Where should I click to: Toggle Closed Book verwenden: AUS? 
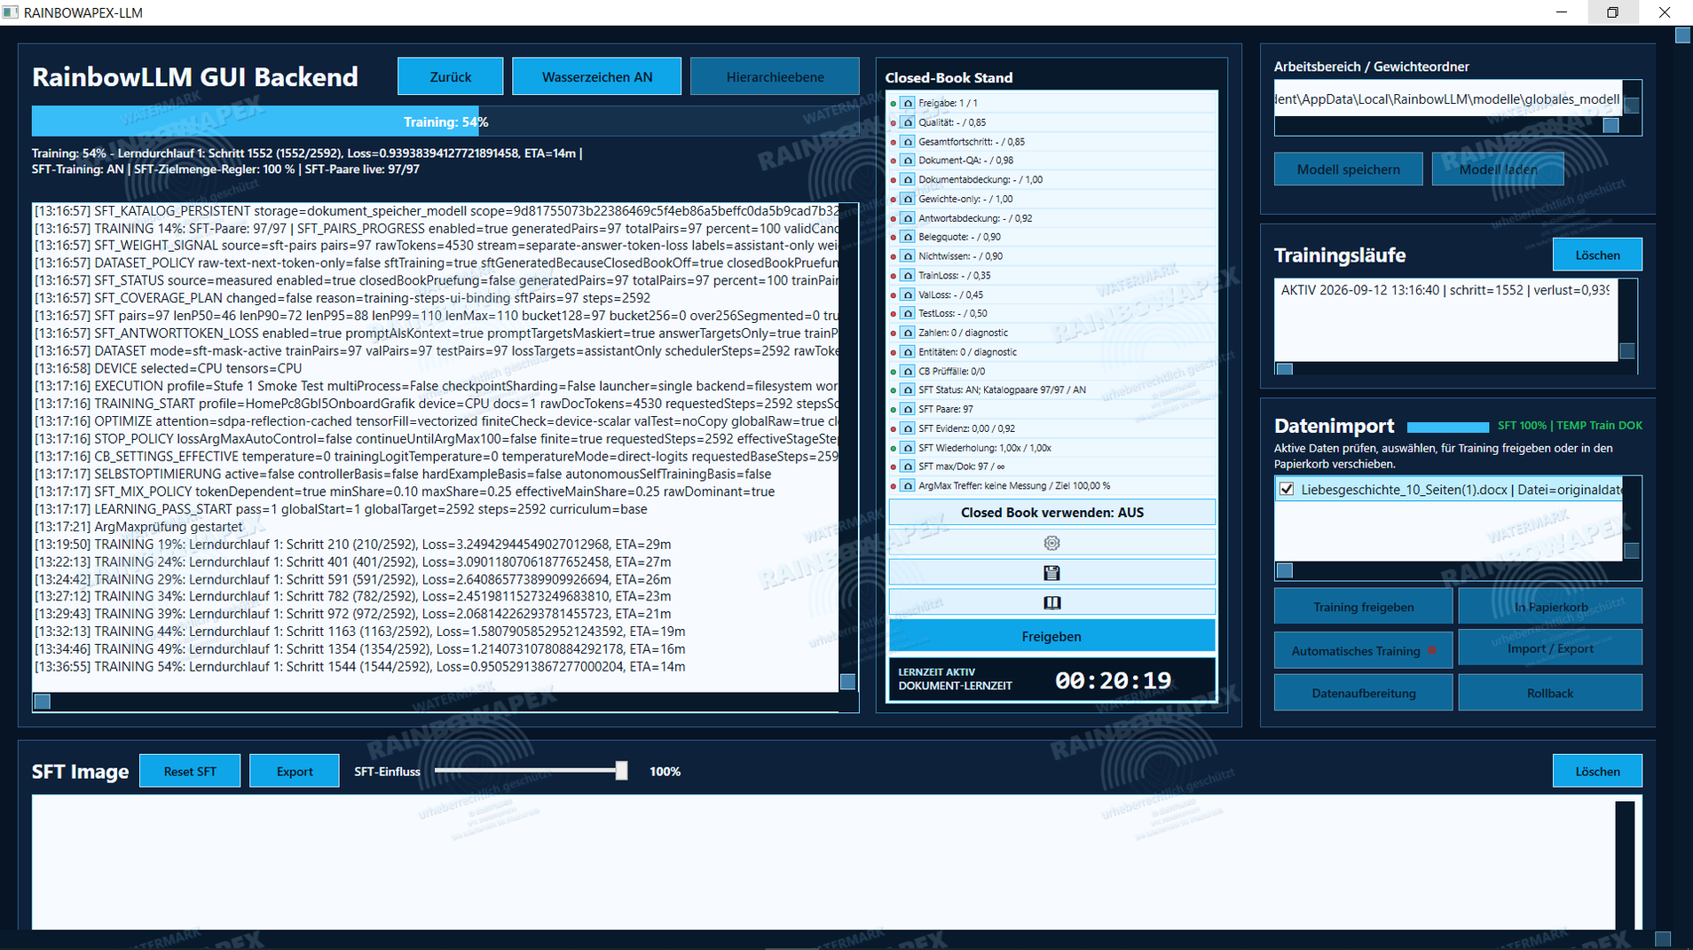[x=1051, y=512]
